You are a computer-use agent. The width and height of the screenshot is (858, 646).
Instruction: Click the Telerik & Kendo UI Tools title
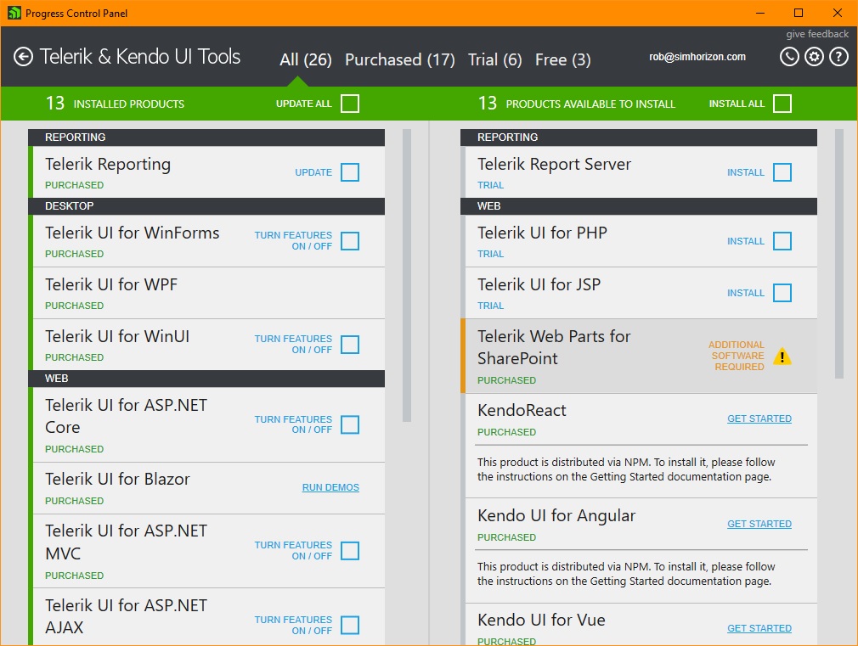139,56
